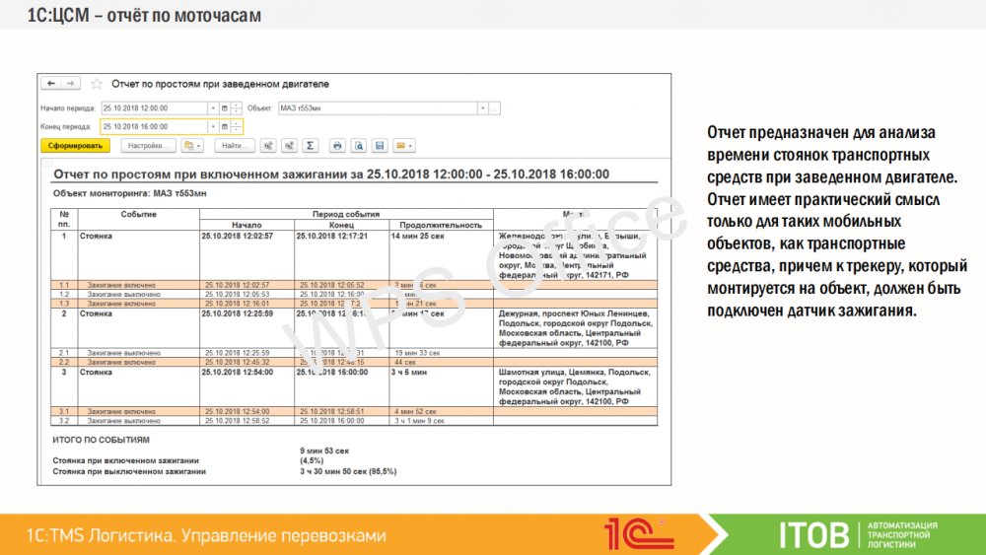Click the collapse all groups icon
Image resolution: width=986 pixels, height=555 pixels.
[x=288, y=146]
